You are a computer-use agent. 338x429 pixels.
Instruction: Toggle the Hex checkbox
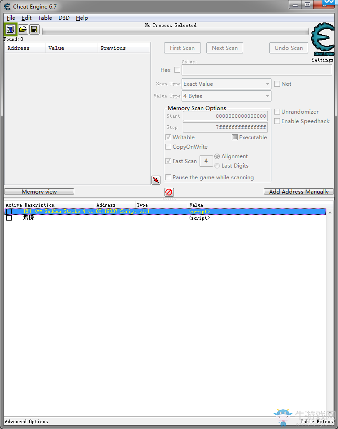[178, 70]
